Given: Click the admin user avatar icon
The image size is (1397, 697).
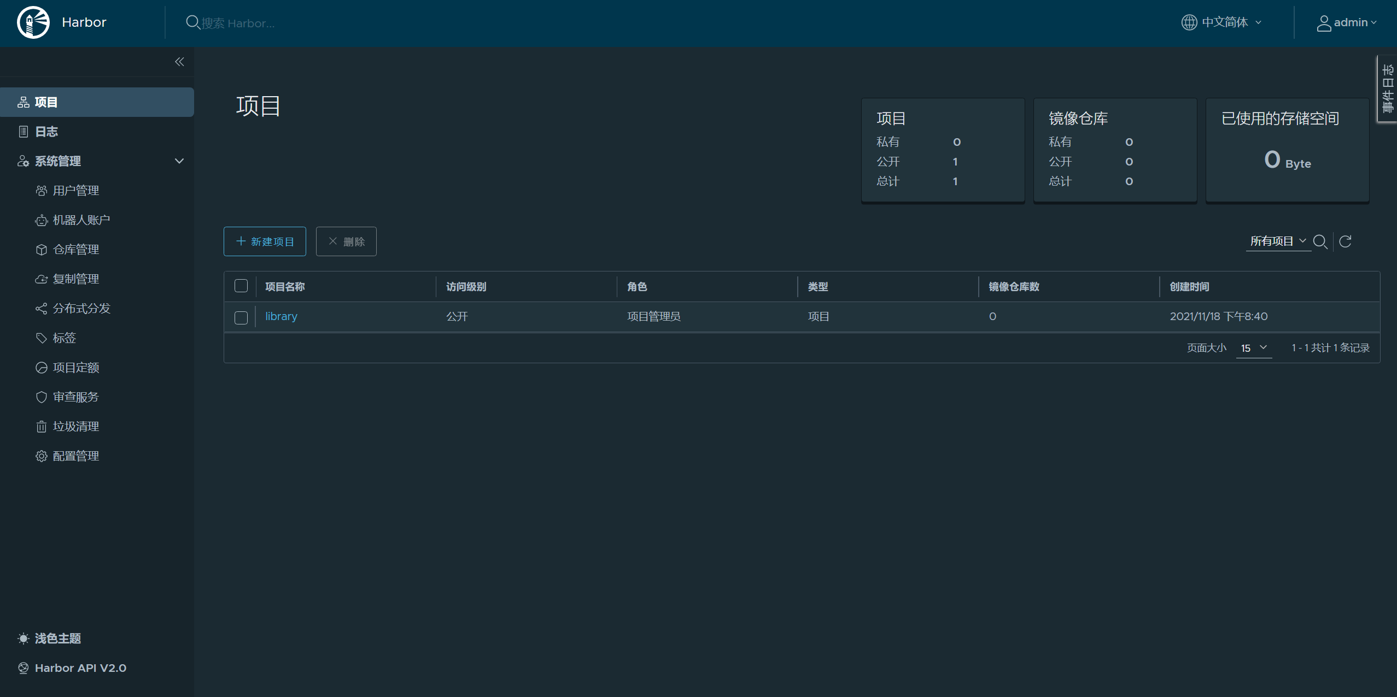Looking at the screenshot, I should [1324, 23].
